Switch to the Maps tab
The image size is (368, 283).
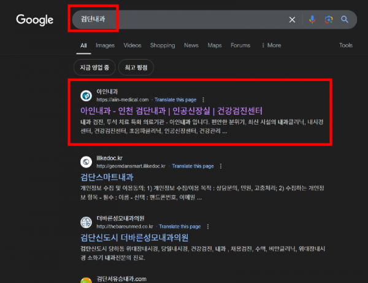(x=215, y=45)
